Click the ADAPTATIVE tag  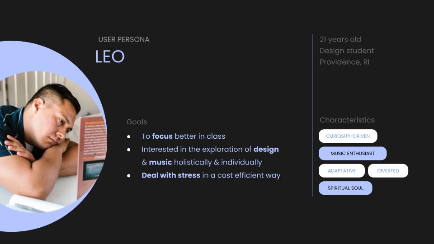pos(341,171)
